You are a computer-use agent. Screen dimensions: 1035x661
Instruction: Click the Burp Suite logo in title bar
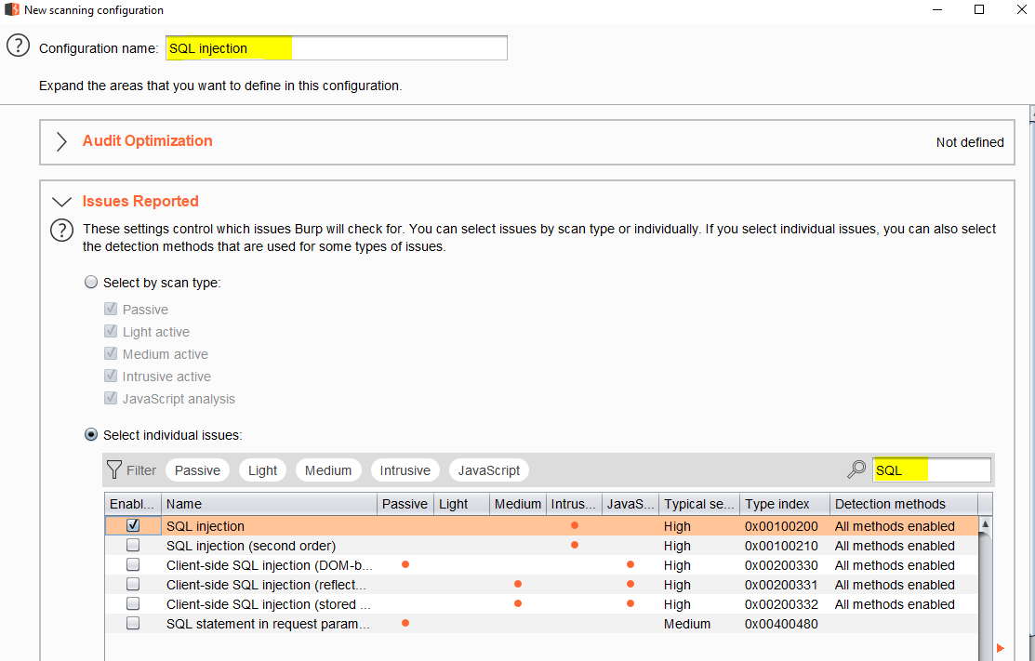[x=12, y=9]
